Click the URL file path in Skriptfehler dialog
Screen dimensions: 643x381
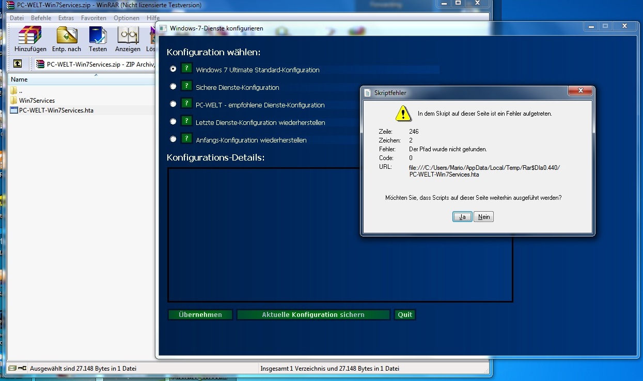(484, 171)
